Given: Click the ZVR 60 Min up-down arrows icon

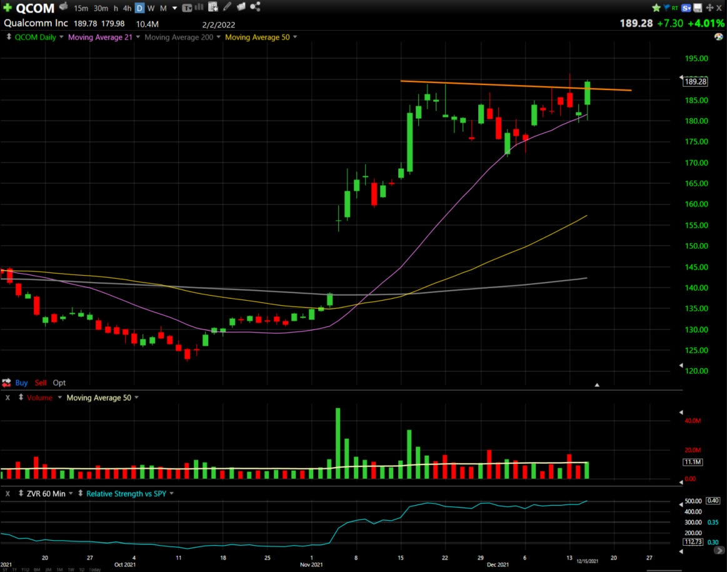Looking at the screenshot, I should [21, 493].
